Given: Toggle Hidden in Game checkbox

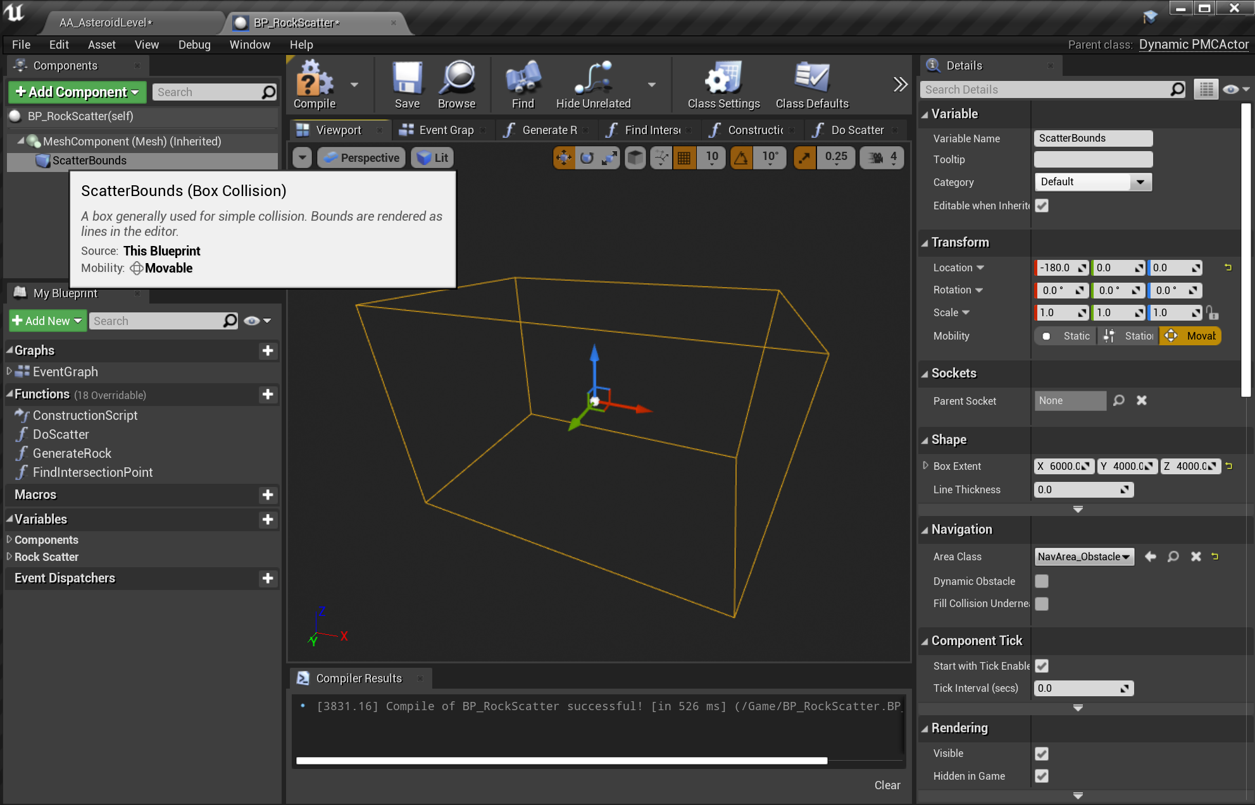Looking at the screenshot, I should (x=1041, y=776).
